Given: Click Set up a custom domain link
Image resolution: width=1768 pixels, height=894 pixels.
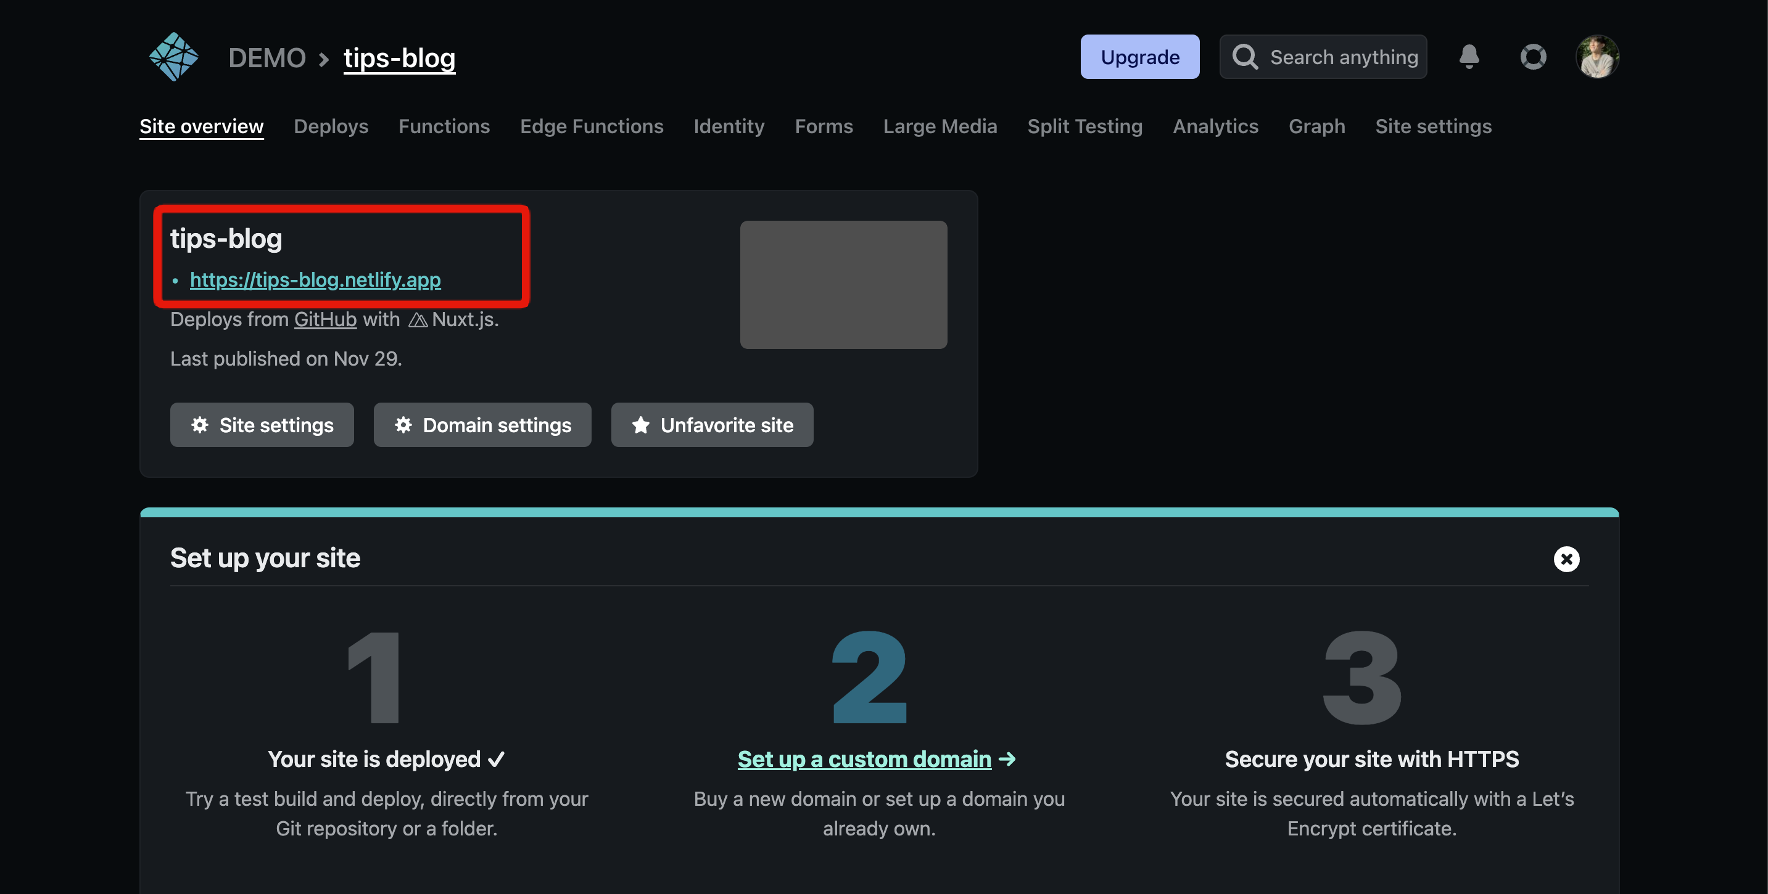Looking at the screenshot, I should point(864,759).
